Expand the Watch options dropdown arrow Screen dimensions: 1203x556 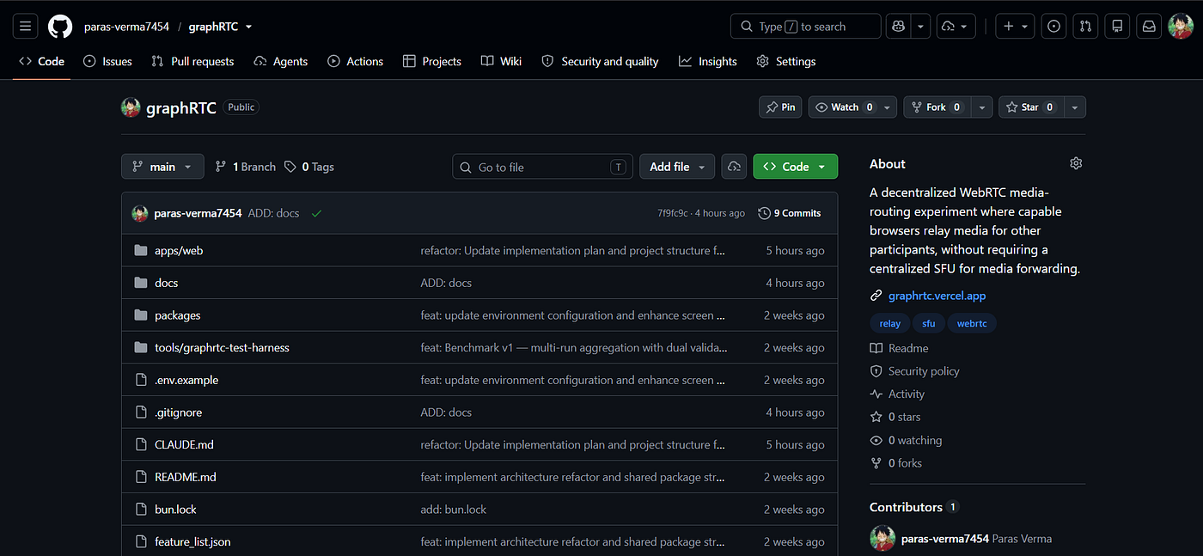(x=888, y=107)
